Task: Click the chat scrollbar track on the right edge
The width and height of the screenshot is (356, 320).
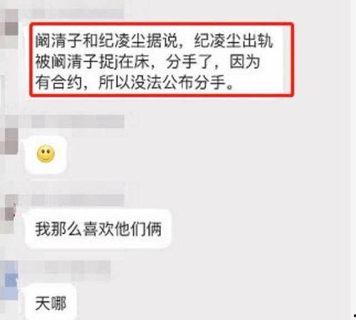Action: click(352, 160)
